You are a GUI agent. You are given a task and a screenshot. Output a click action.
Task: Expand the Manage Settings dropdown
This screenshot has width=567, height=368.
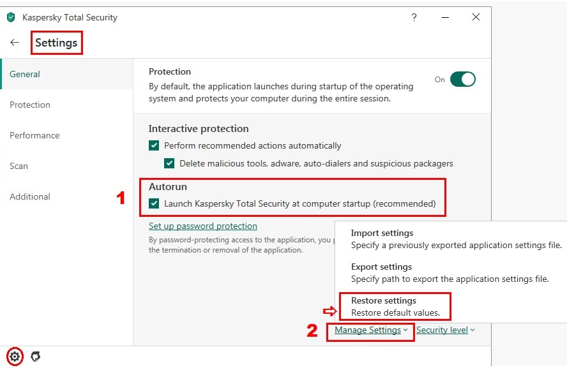point(371,330)
